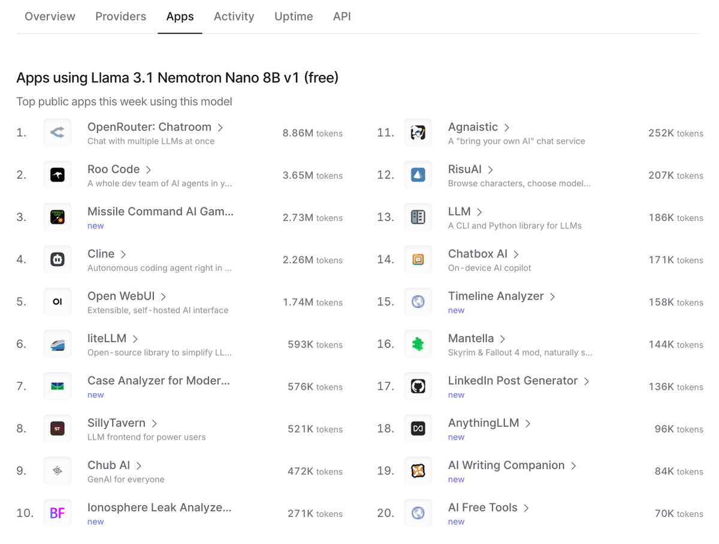719x544 pixels.
Task: Click the LinkedIn Post Generator GitHub icon
Action: tap(418, 386)
